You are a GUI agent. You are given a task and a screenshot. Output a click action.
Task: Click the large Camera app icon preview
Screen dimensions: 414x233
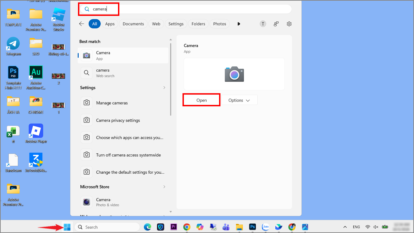click(234, 74)
